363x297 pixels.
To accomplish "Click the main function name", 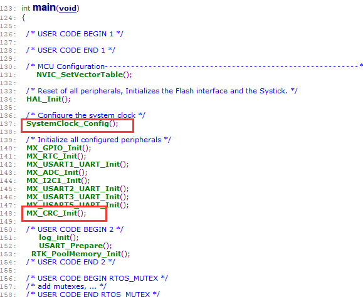I will point(44,8).
